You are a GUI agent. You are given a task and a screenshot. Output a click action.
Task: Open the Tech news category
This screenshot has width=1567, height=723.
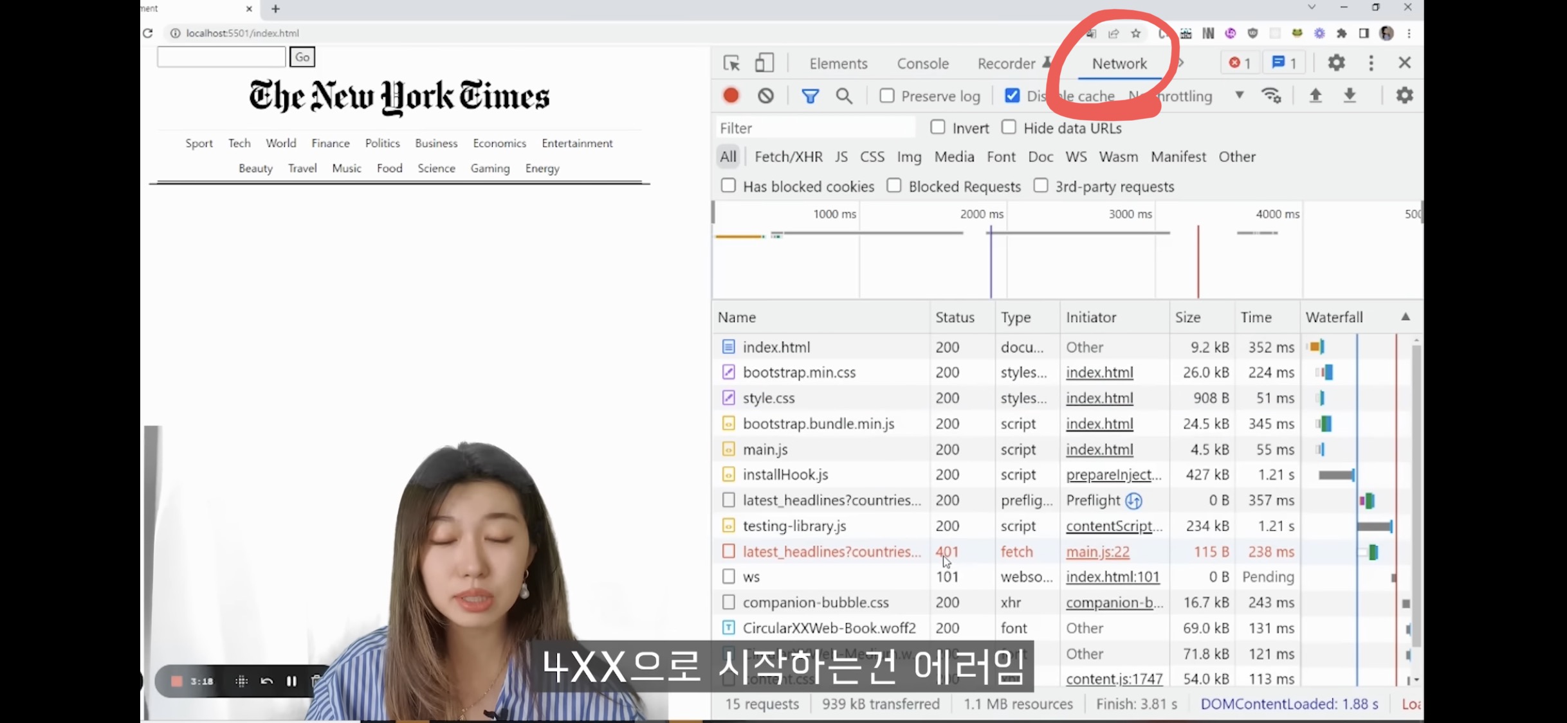(x=239, y=143)
